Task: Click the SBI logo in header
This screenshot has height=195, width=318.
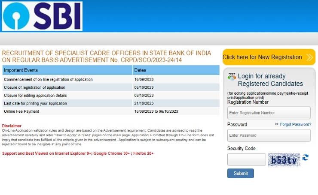Action: pyautogui.click(x=42, y=16)
